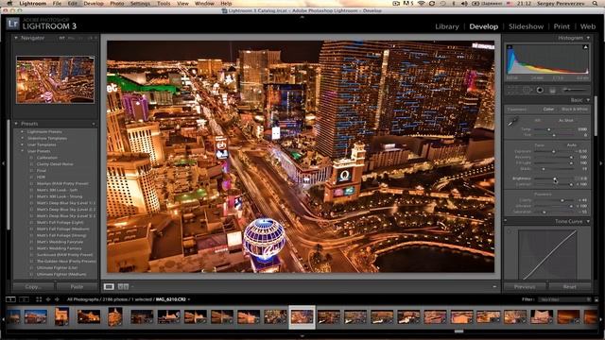Screen dimensions: 605x340
Task: Click the Temp slider handle
Action: (x=548, y=129)
